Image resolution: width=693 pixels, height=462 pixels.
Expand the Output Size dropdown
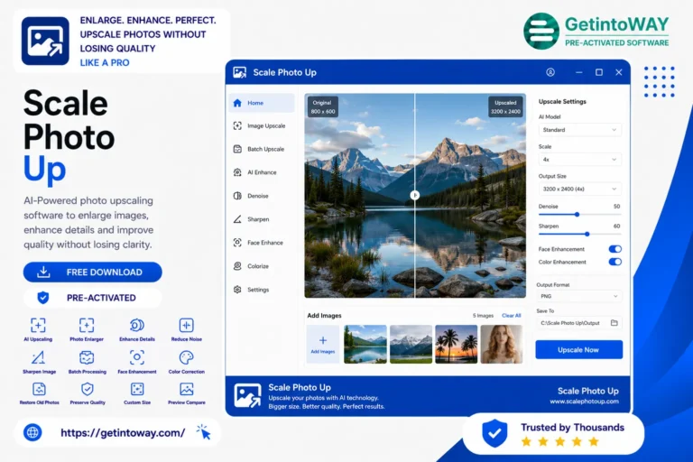point(579,189)
